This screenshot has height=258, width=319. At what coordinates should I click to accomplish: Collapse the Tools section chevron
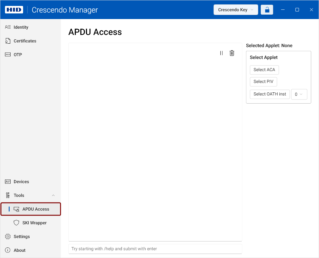click(x=53, y=195)
